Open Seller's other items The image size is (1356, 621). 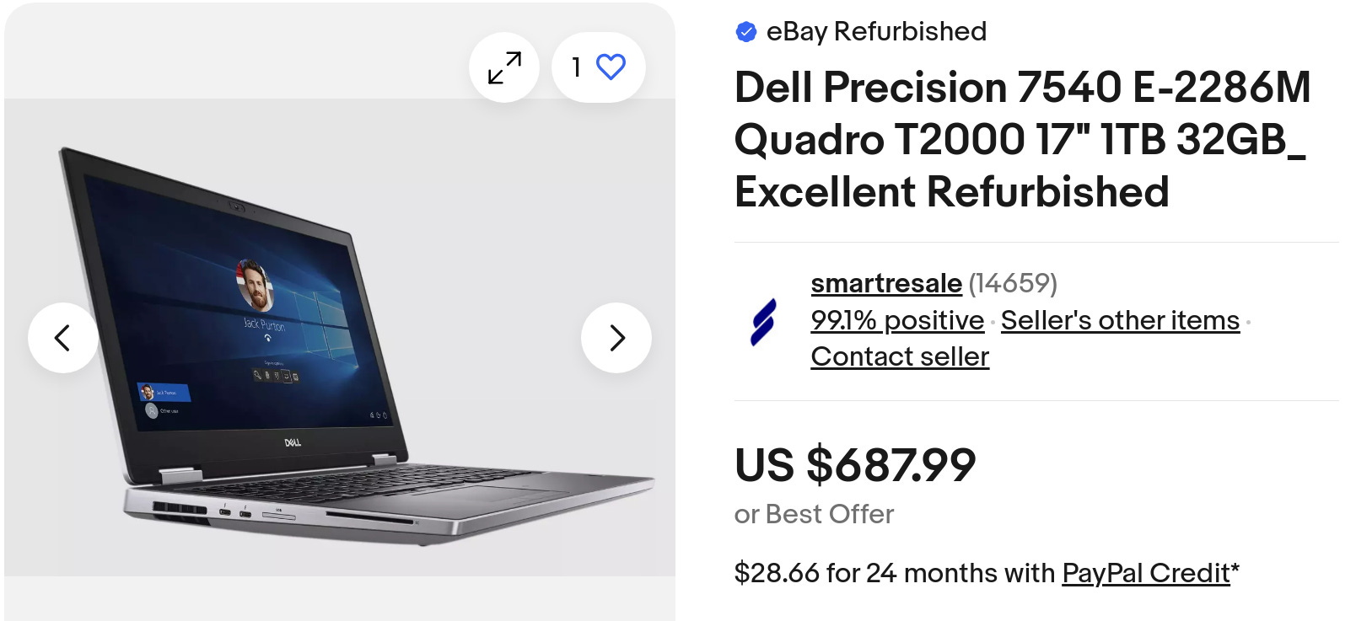[1120, 320]
